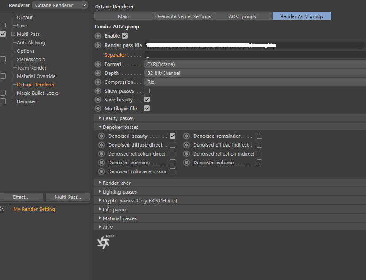
Task: Click the animation dot beside Show passes
Action: [x=98, y=91]
